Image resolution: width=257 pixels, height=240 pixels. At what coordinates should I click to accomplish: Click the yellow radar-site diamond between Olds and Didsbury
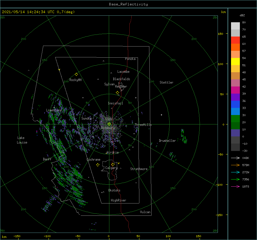[x=109, y=124]
